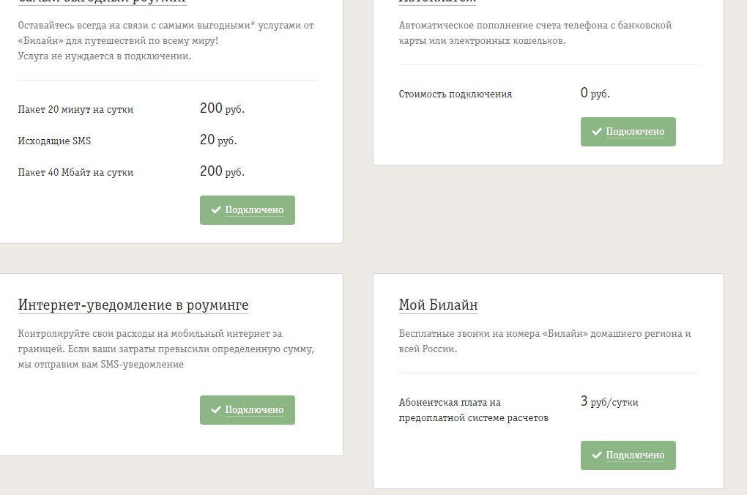Click the description about Бесплатные звонки на номера Билайн
Image resolution: width=747 pixels, height=495 pixels.
pyautogui.click(x=545, y=341)
